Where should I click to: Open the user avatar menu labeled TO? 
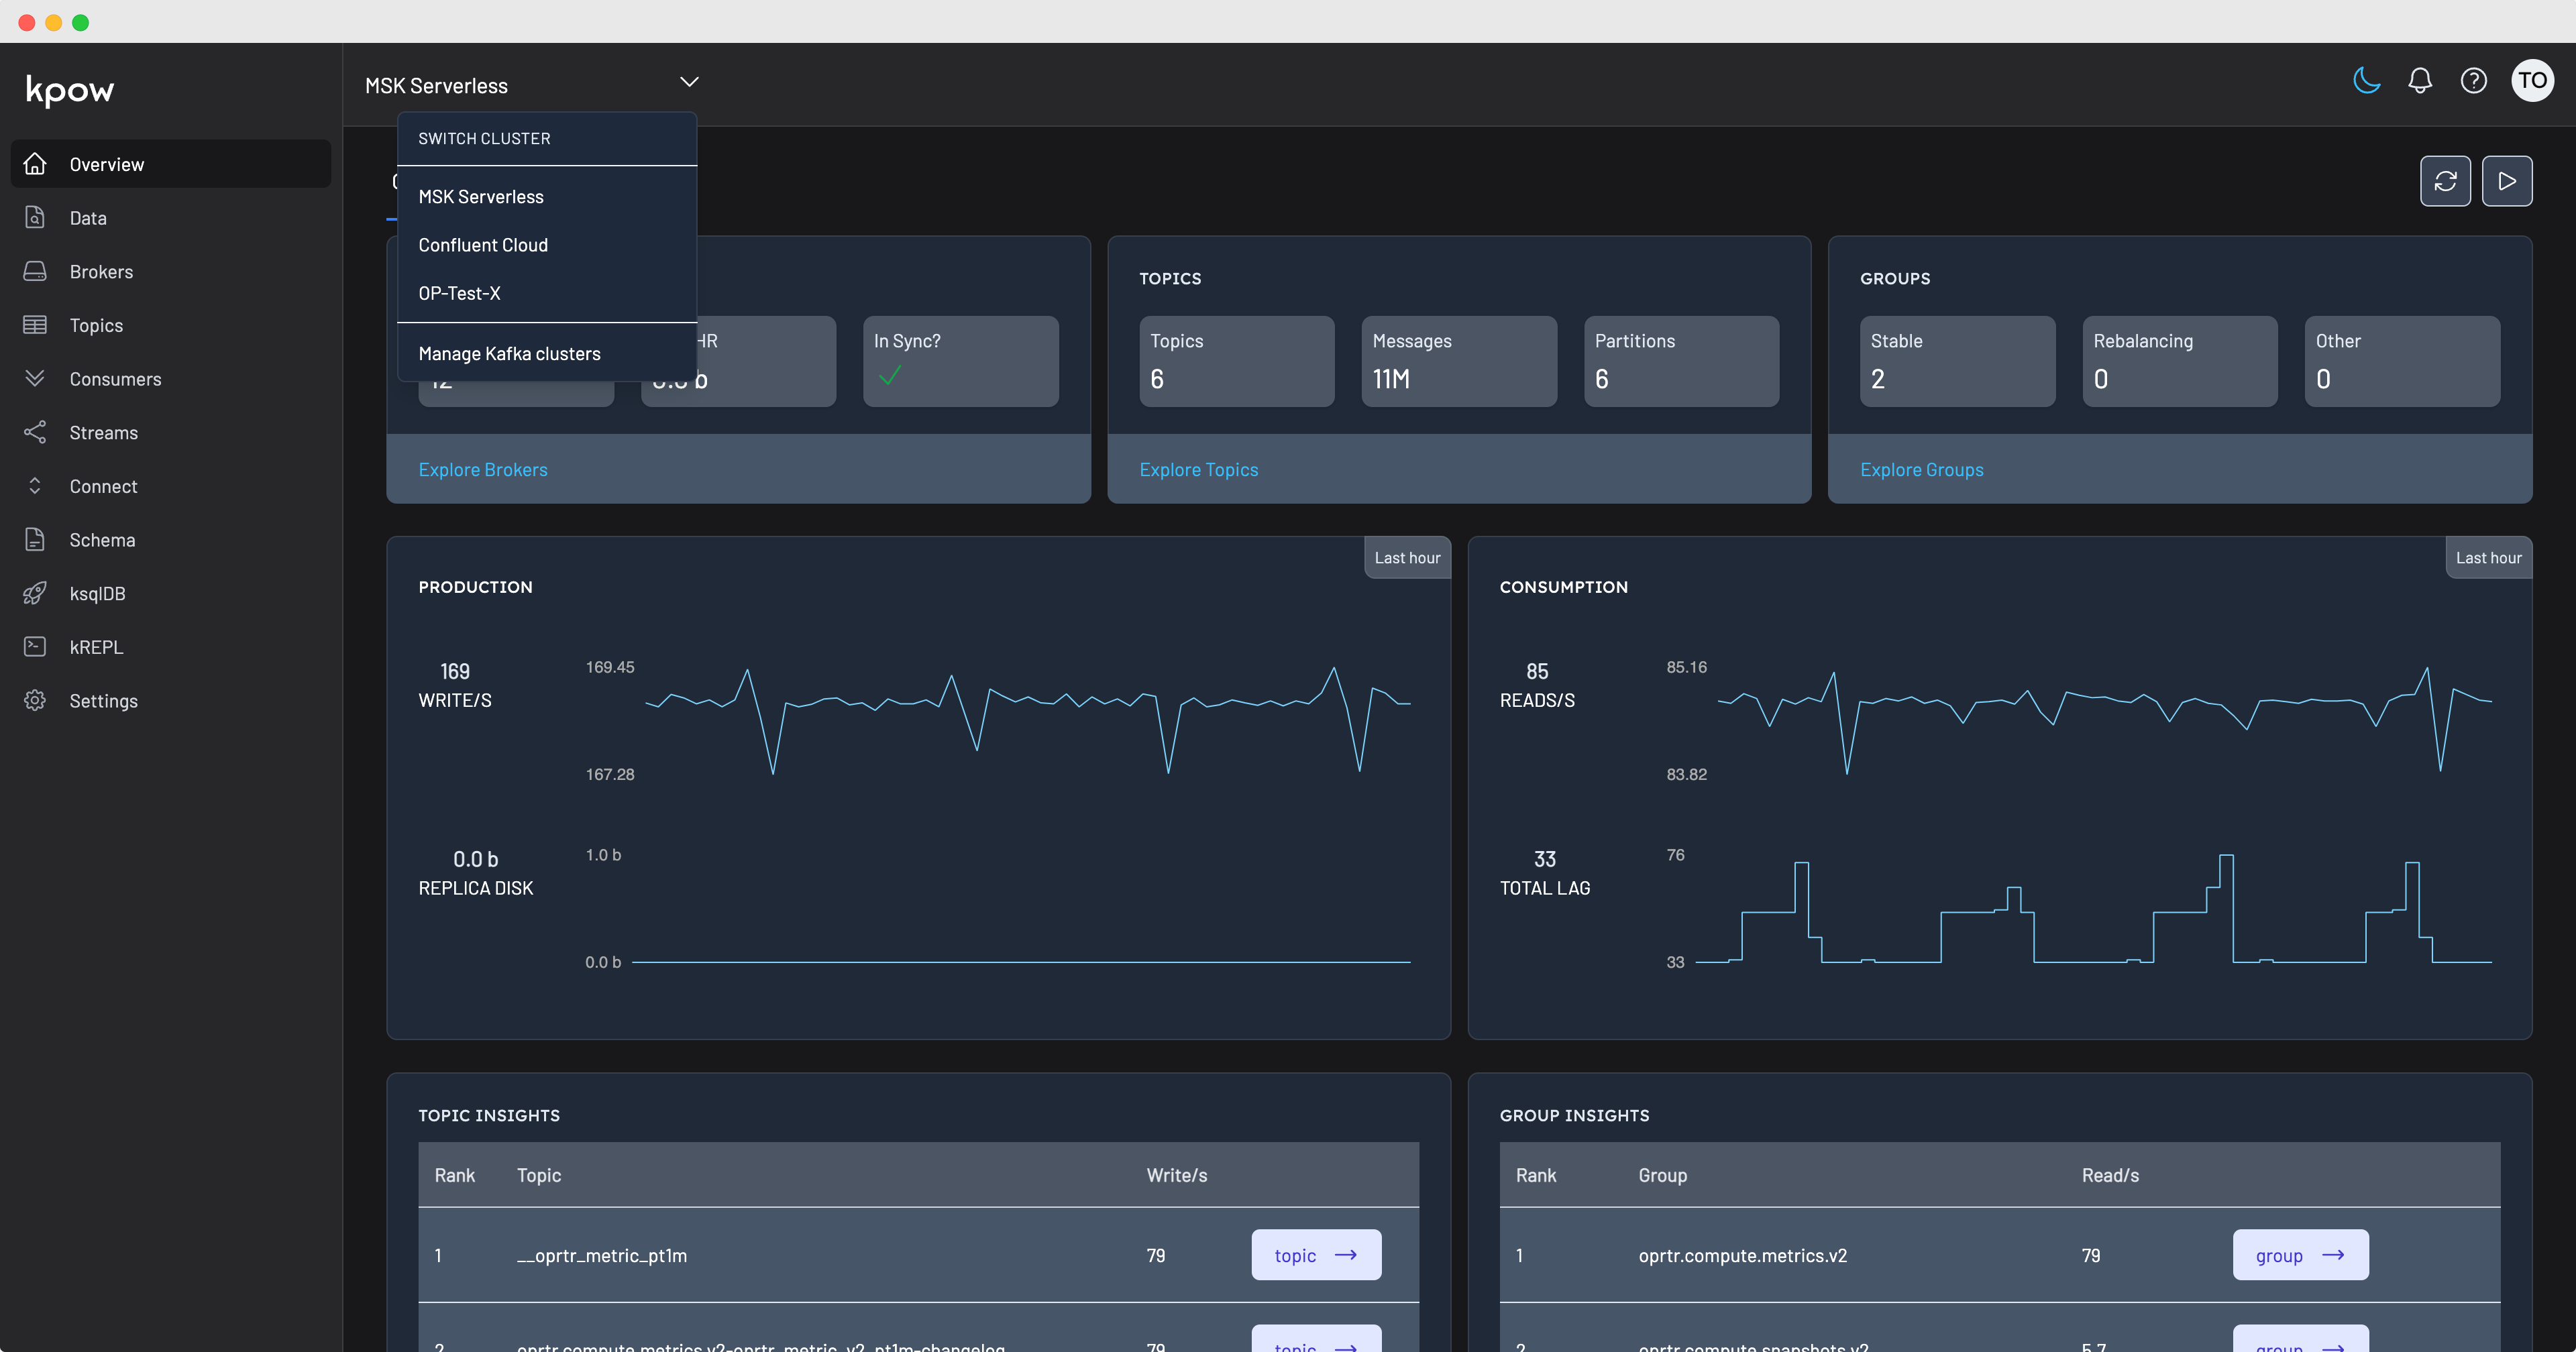coord(2532,81)
